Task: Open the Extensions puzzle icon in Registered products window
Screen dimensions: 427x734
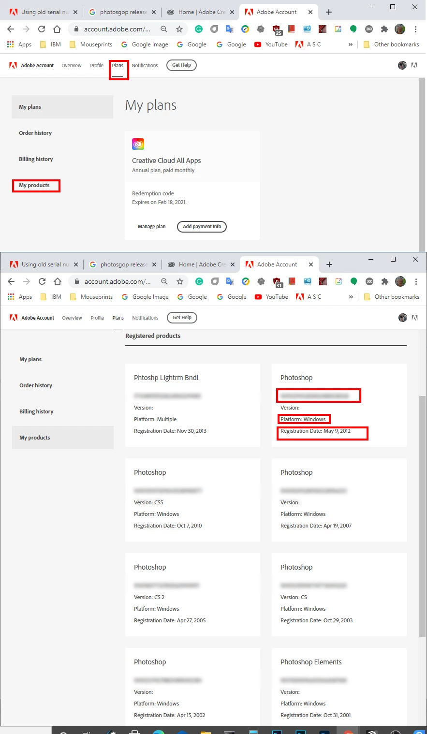Action: pos(385,281)
